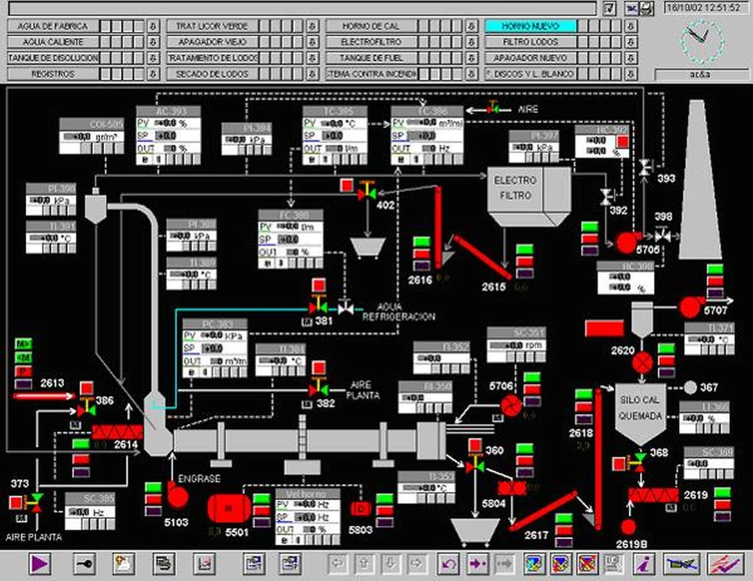Click the REGISTROS button
This screenshot has height=581, width=753.
pyautogui.click(x=53, y=74)
